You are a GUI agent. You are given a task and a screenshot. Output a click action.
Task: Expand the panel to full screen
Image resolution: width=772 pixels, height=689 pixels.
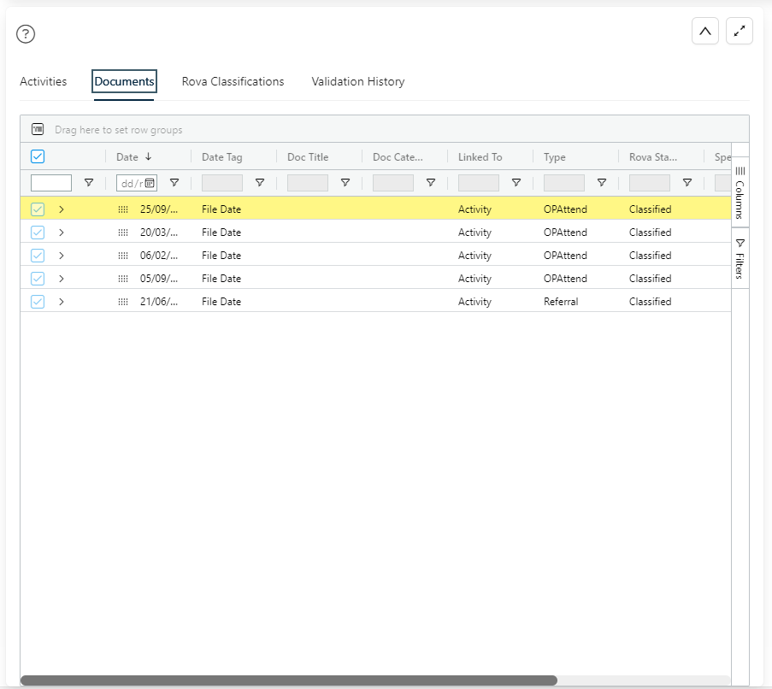(739, 32)
